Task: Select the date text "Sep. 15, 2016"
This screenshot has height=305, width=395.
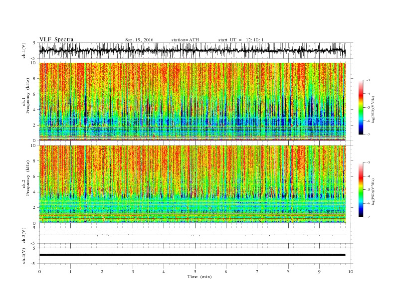Action: [x=139, y=40]
